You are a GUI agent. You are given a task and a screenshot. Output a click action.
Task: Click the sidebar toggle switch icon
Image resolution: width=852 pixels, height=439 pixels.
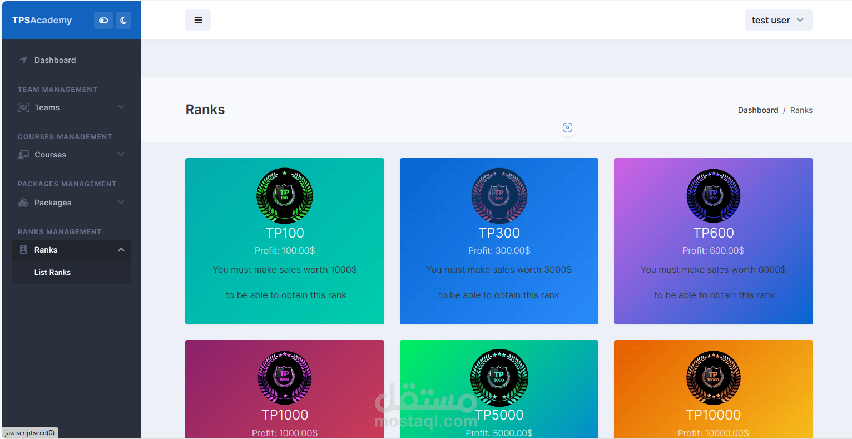coord(103,21)
